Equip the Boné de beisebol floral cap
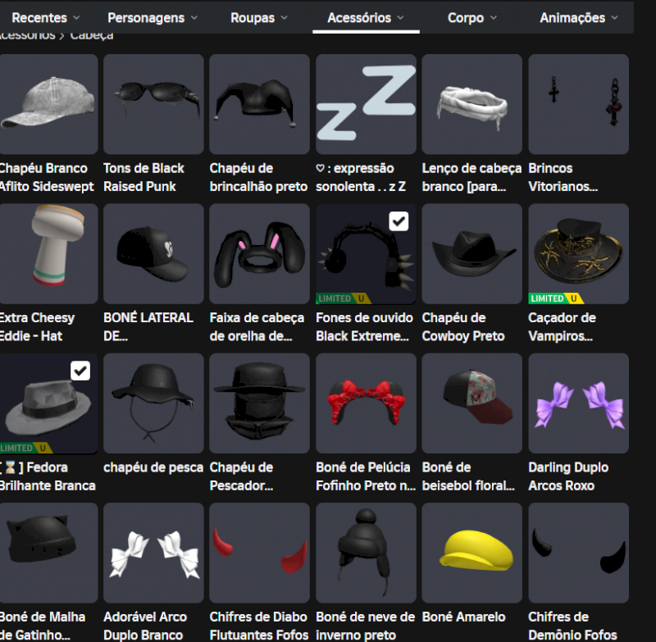The width and height of the screenshot is (656, 642). coord(472,403)
